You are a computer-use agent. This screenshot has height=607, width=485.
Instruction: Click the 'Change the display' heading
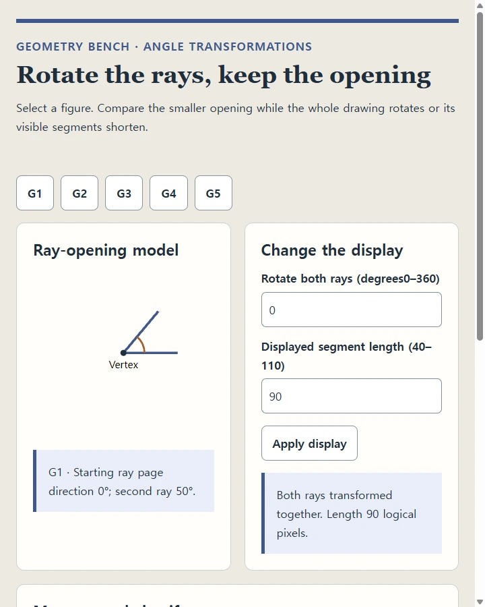pyautogui.click(x=332, y=250)
